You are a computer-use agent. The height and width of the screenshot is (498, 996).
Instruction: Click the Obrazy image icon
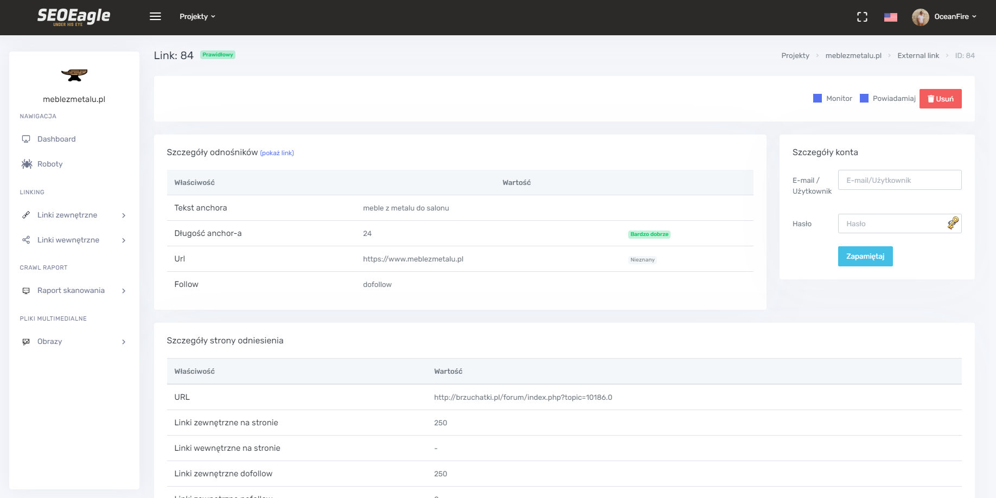tap(26, 342)
